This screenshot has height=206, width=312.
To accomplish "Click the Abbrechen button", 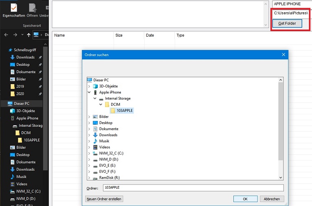I will pyautogui.click(x=272, y=199).
